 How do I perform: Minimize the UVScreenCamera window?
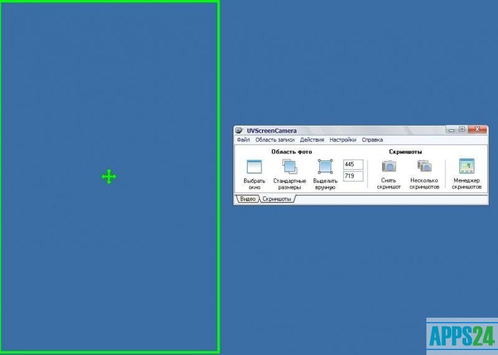(451, 129)
